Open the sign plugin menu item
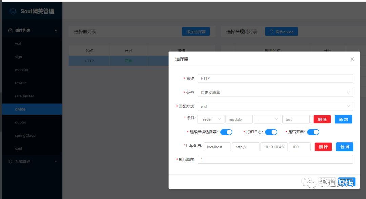The width and height of the screenshot is (366, 199). tap(32, 57)
